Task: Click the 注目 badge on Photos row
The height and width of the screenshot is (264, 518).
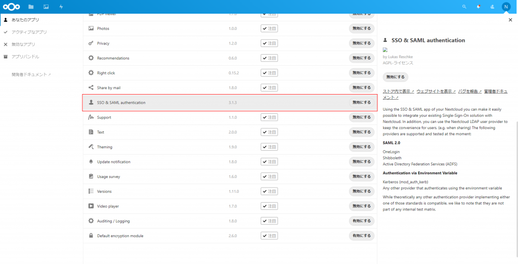Action: pyautogui.click(x=269, y=28)
